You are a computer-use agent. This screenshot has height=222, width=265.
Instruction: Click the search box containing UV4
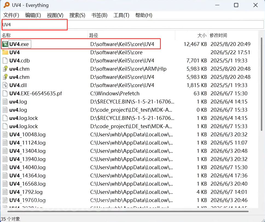133,25
